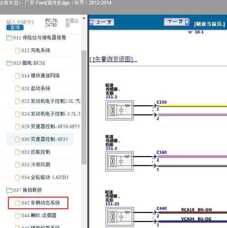
Task: Click the PC.58-24780 text
Action: (x=52, y=23)
